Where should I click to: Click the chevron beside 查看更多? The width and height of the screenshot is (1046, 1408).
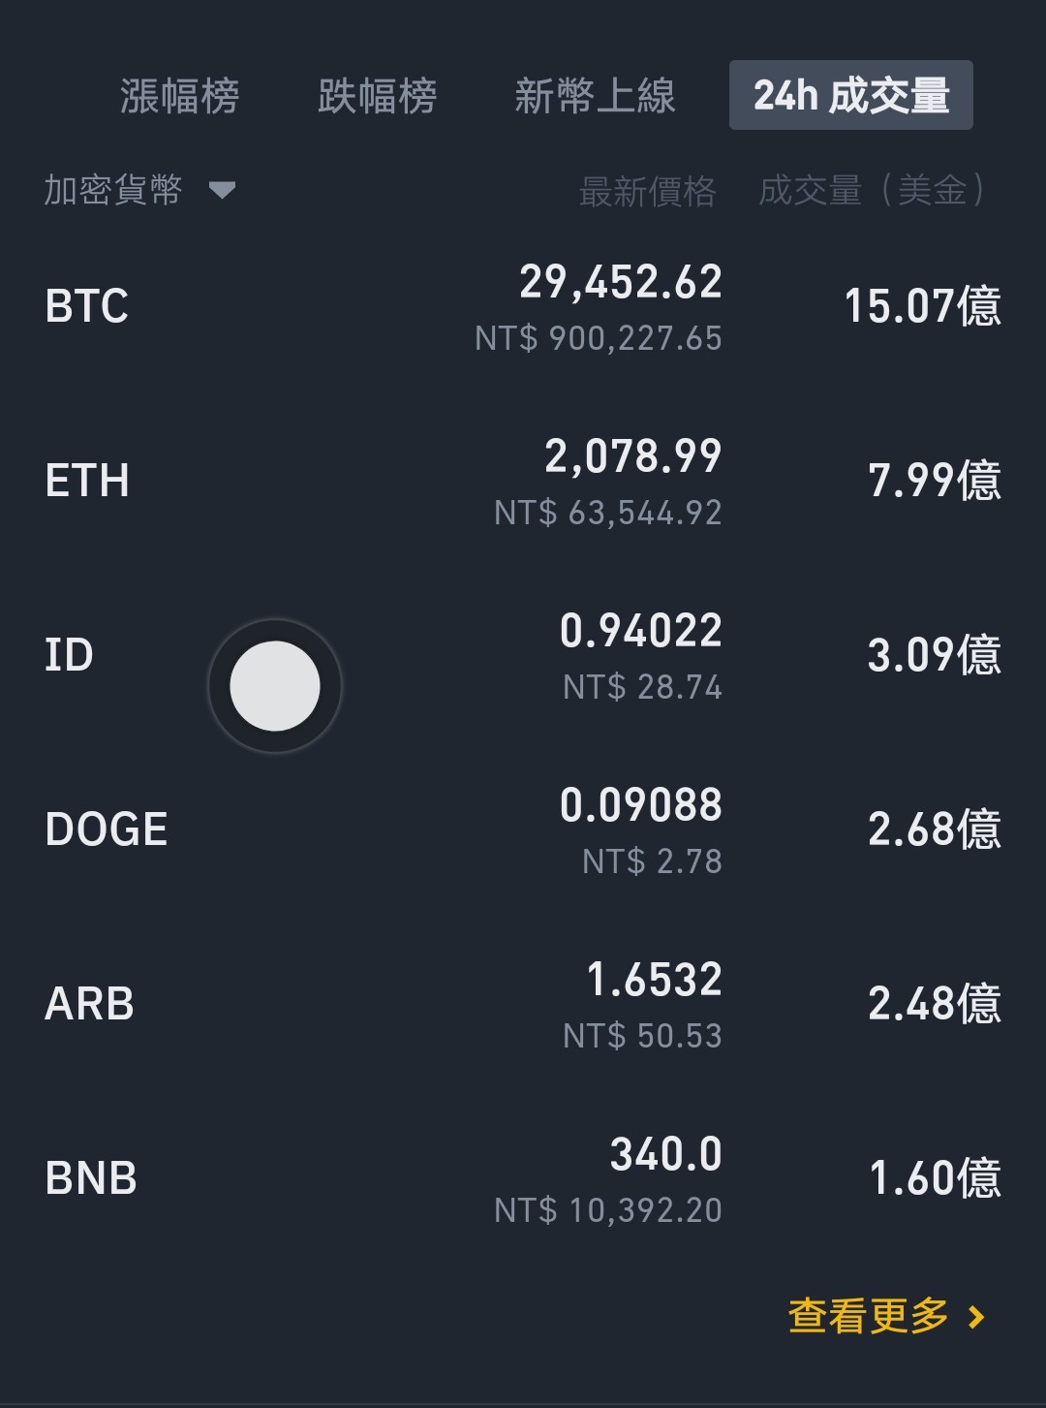click(976, 1317)
